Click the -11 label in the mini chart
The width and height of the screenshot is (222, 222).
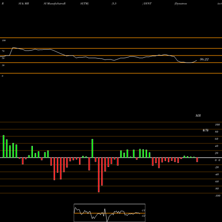143,210
